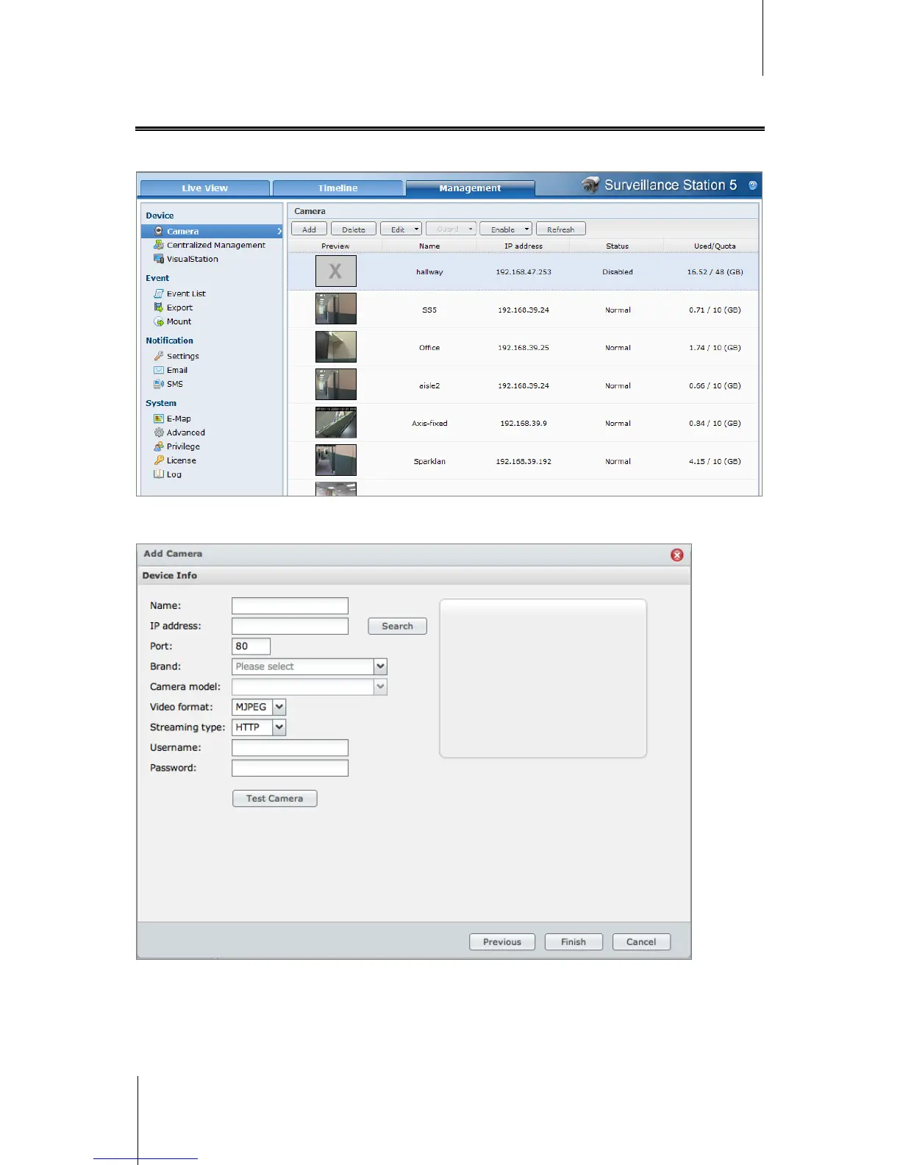Open the Guard dropdown menu
The height and width of the screenshot is (1165, 900).
coord(451,229)
